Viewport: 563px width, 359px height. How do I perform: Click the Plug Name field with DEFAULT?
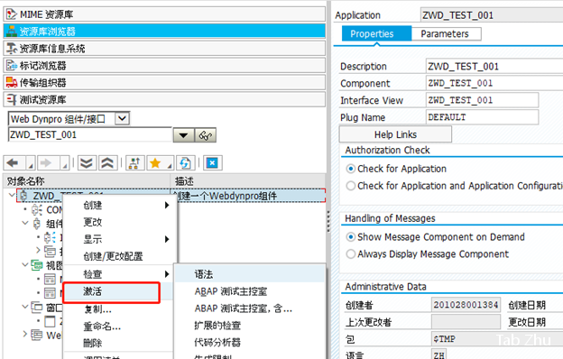(482, 117)
